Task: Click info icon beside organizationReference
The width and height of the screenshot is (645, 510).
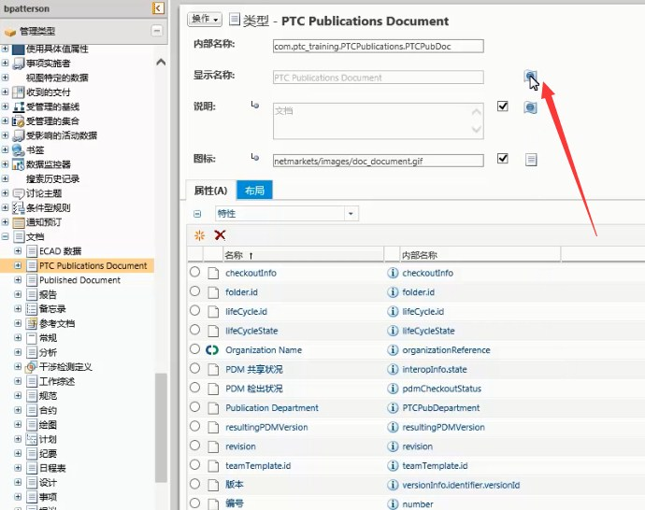Action: [x=393, y=349]
